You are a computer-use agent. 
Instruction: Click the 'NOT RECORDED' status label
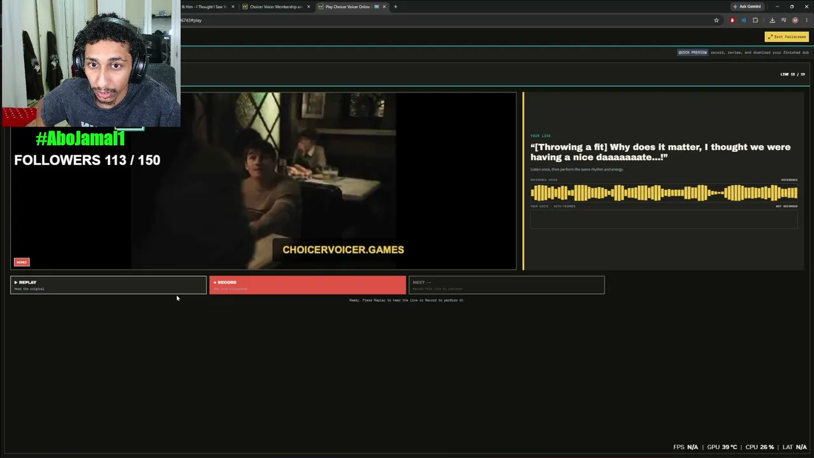pos(787,206)
